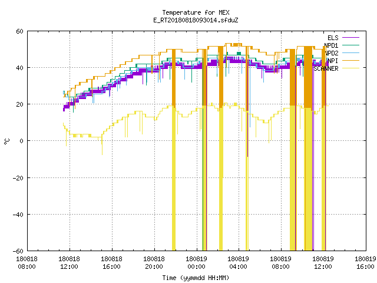Image resolution: width=377 pixels, height=283 pixels.
Task: Click the NPD1 legend label
Action: (331, 45)
